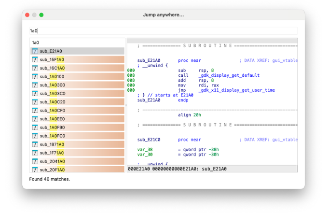
Task: Click the function icon for sub_2041A0
Action: point(35,161)
